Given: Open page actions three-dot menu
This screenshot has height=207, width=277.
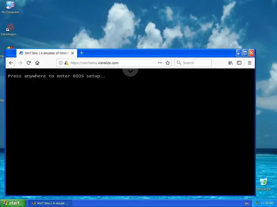Looking at the screenshot, I should tap(160, 63).
